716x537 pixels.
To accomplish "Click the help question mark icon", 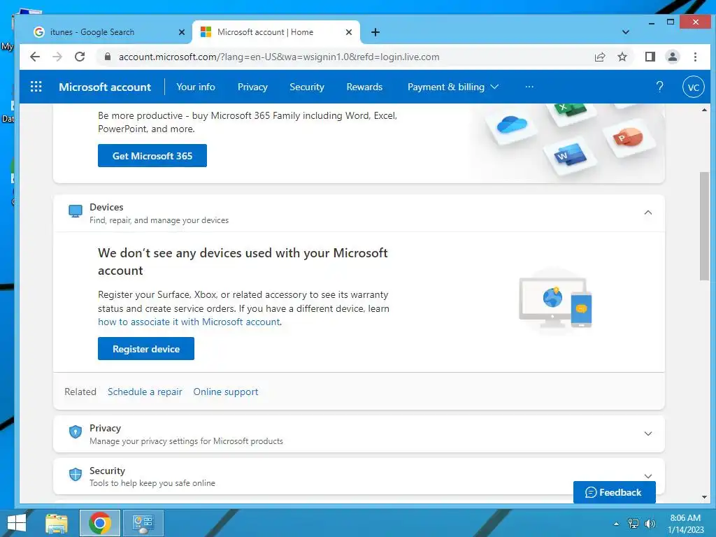I will point(659,87).
